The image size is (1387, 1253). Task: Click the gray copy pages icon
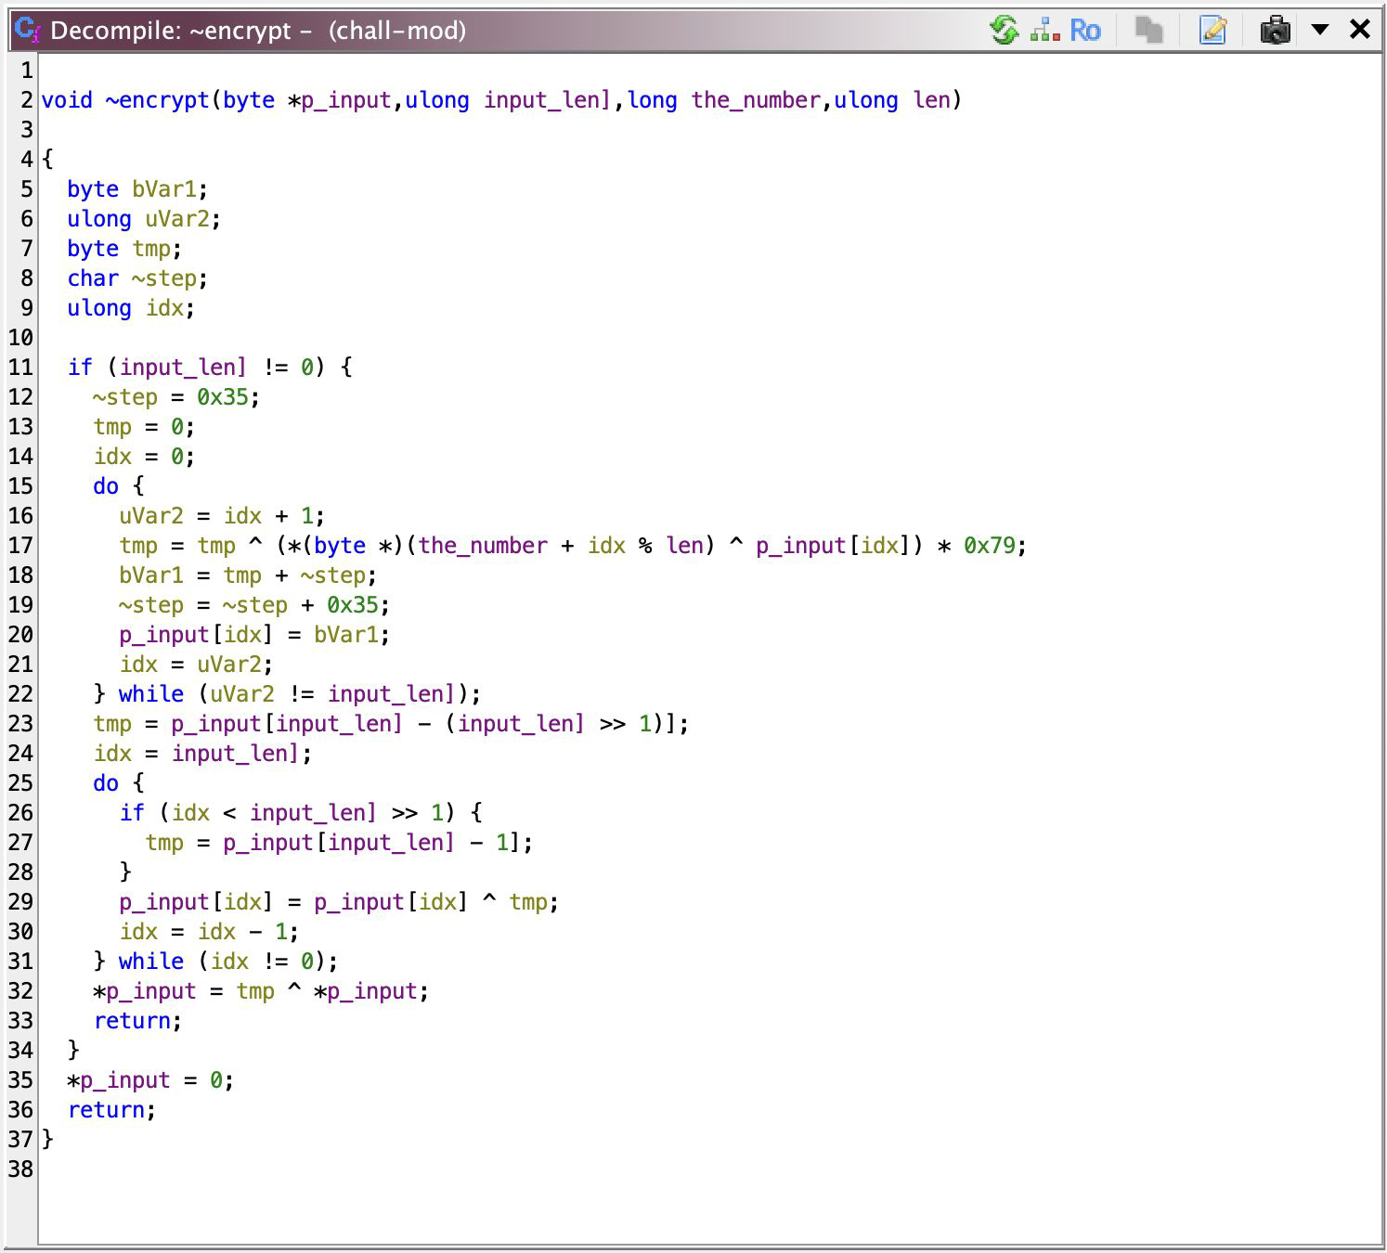[x=1149, y=31]
